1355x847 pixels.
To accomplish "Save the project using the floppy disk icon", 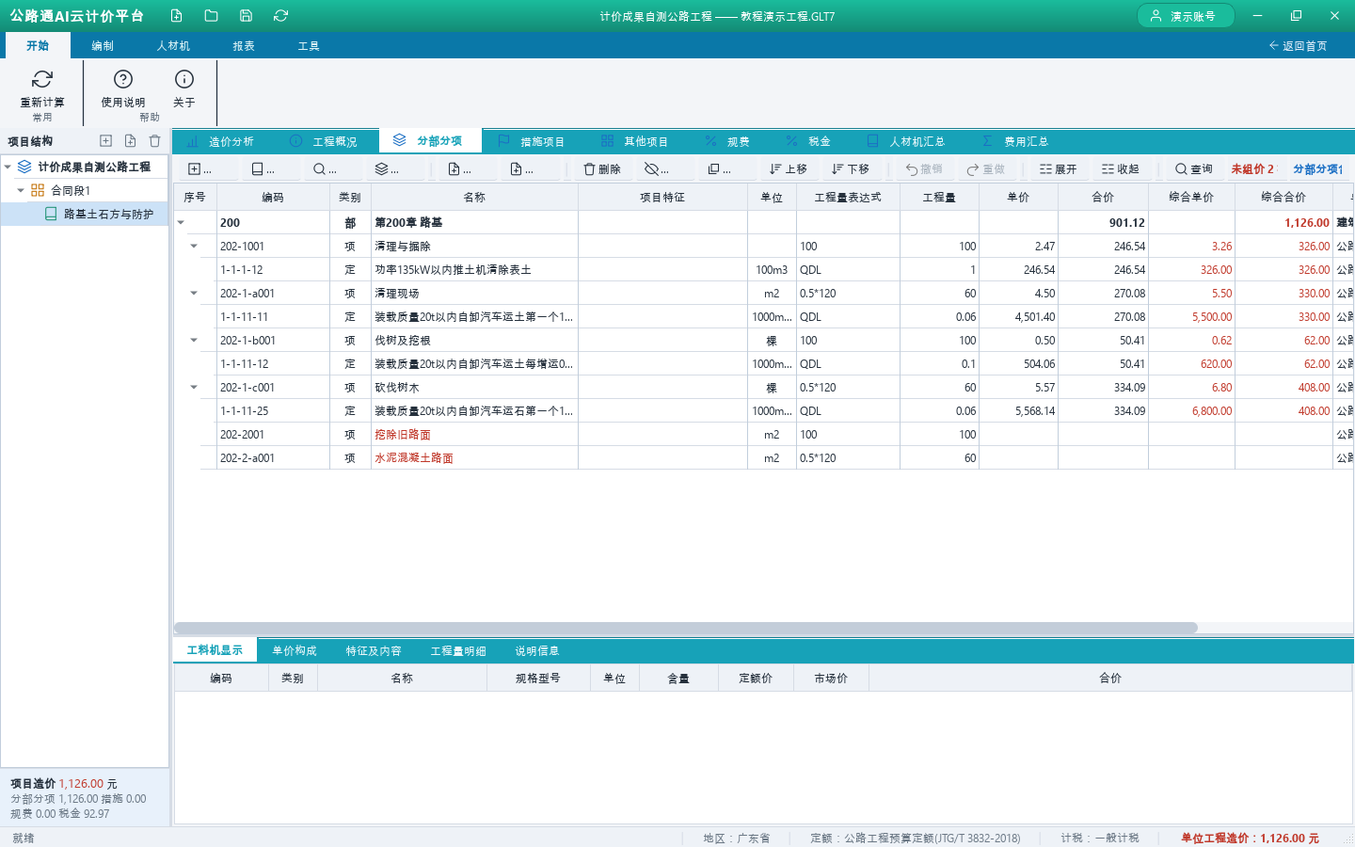I will click(246, 16).
